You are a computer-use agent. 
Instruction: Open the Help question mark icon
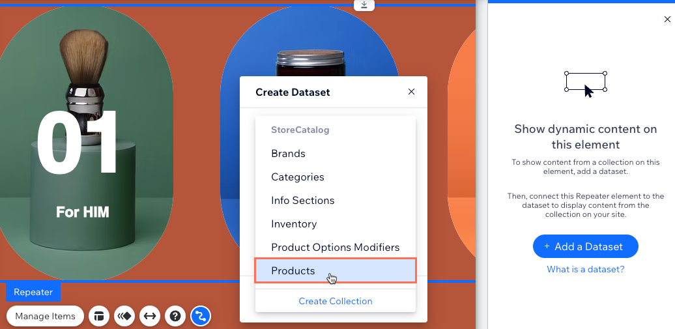(175, 316)
